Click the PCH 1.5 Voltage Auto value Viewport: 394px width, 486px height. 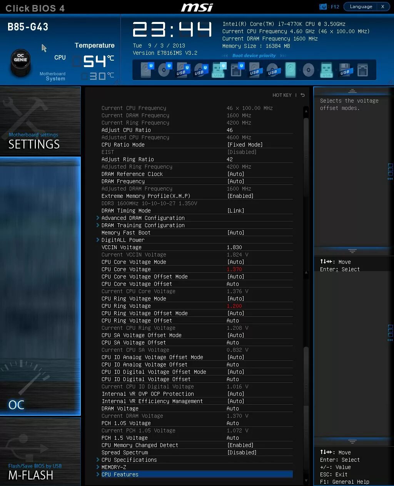233,438
